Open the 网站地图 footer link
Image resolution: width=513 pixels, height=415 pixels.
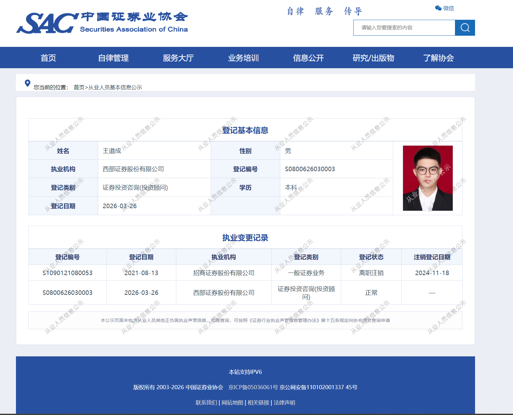tap(232, 403)
